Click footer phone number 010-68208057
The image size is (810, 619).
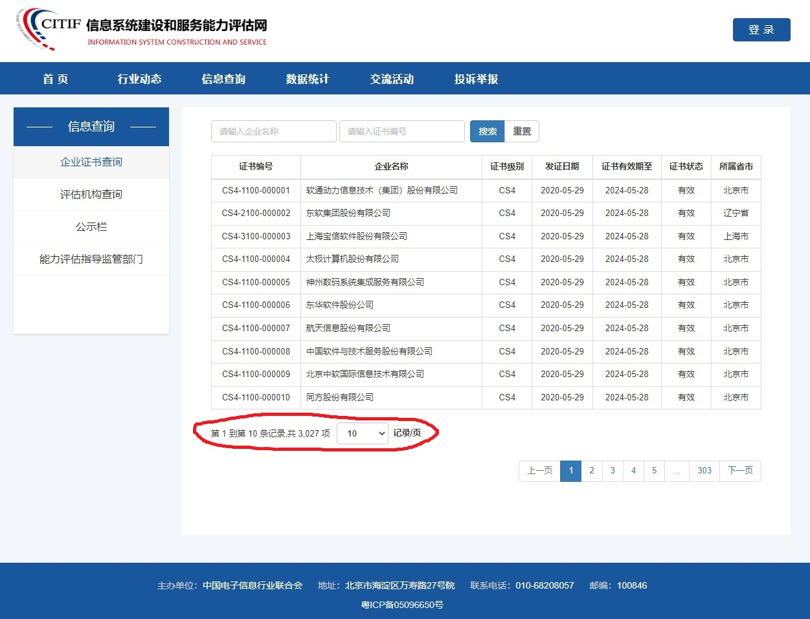point(545,586)
